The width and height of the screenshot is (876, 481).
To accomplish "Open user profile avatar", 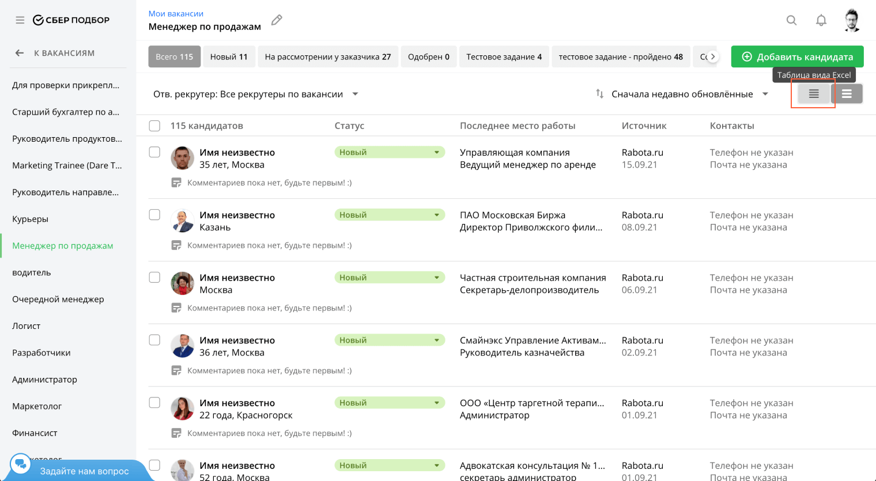I will (x=852, y=21).
